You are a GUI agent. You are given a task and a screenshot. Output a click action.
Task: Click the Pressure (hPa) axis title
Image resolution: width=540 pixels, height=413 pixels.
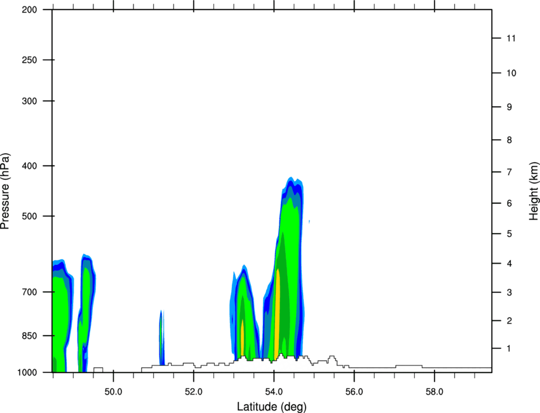(5, 191)
